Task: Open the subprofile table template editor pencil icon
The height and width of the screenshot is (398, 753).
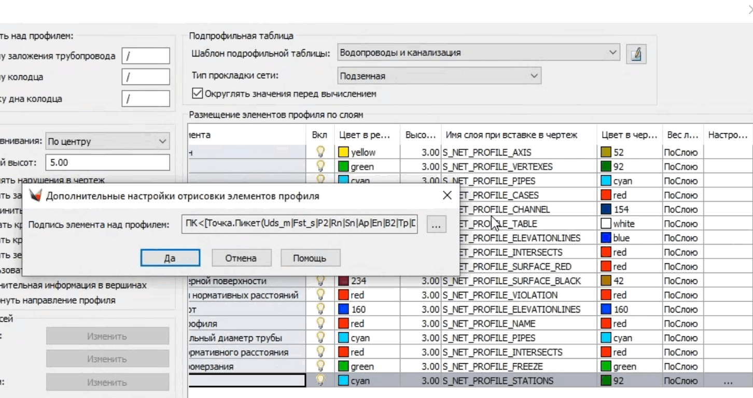Action: (636, 54)
